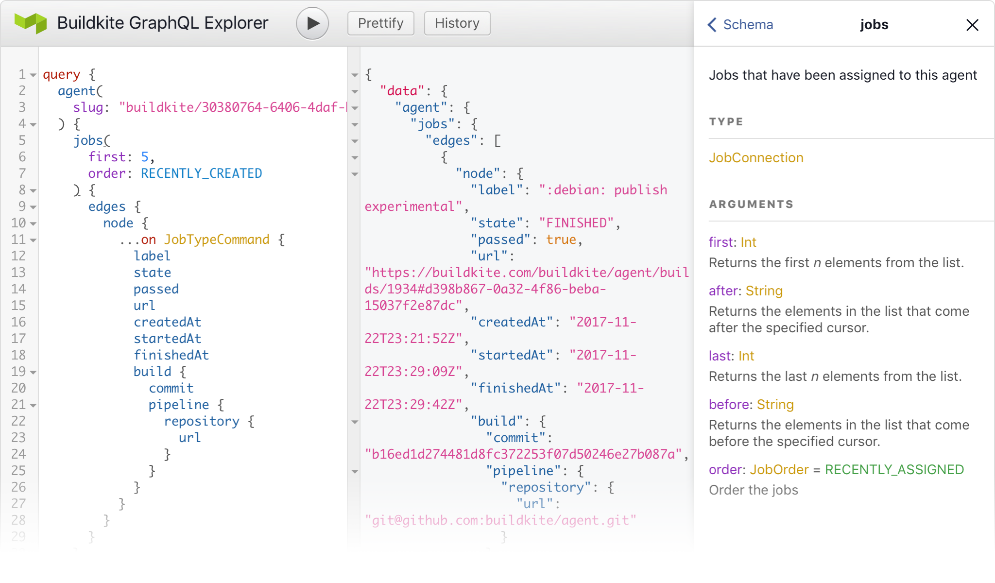
Task: Click the Prettify button
Action: tap(380, 23)
